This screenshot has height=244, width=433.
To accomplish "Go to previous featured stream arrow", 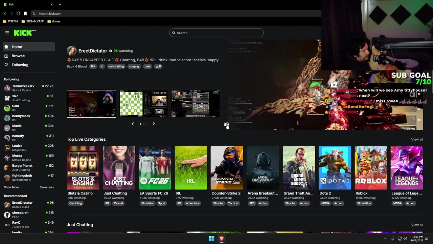I will click(133, 124).
